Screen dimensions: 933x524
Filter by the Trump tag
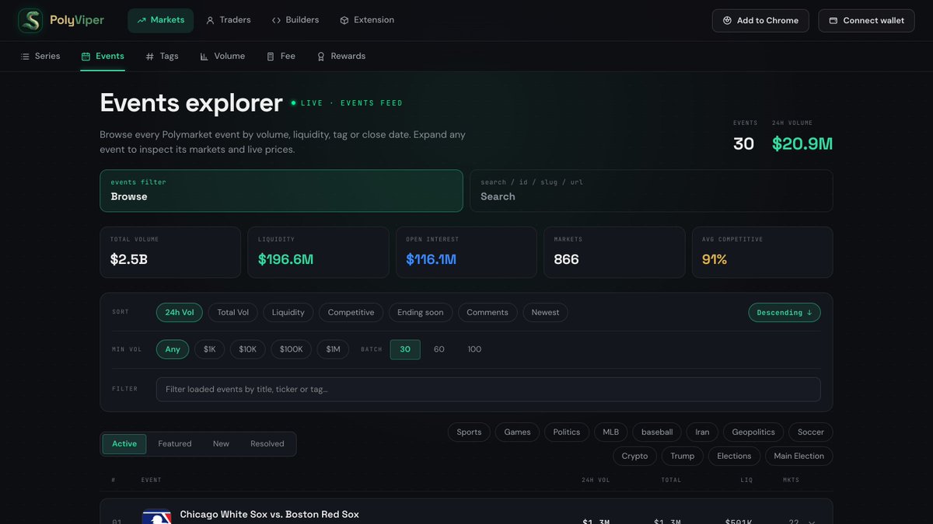click(683, 456)
